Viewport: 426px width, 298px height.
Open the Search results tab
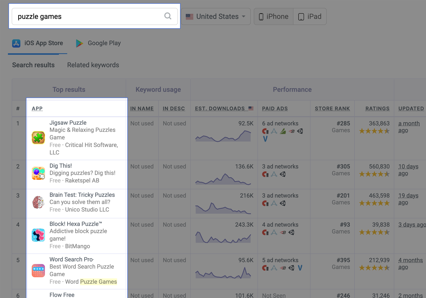[x=33, y=65]
